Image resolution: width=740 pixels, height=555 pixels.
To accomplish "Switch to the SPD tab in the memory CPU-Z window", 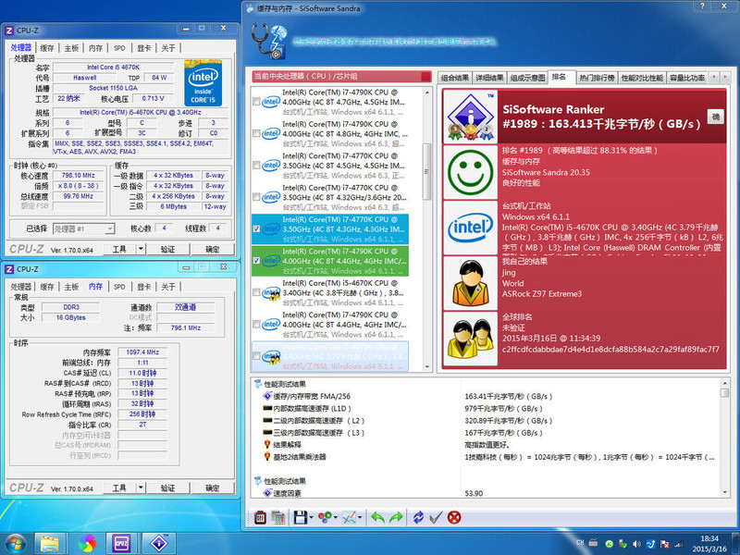I will [x=119, y=287].
